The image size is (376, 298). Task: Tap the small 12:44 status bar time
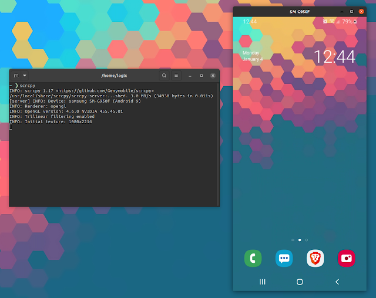click(250, 22)
